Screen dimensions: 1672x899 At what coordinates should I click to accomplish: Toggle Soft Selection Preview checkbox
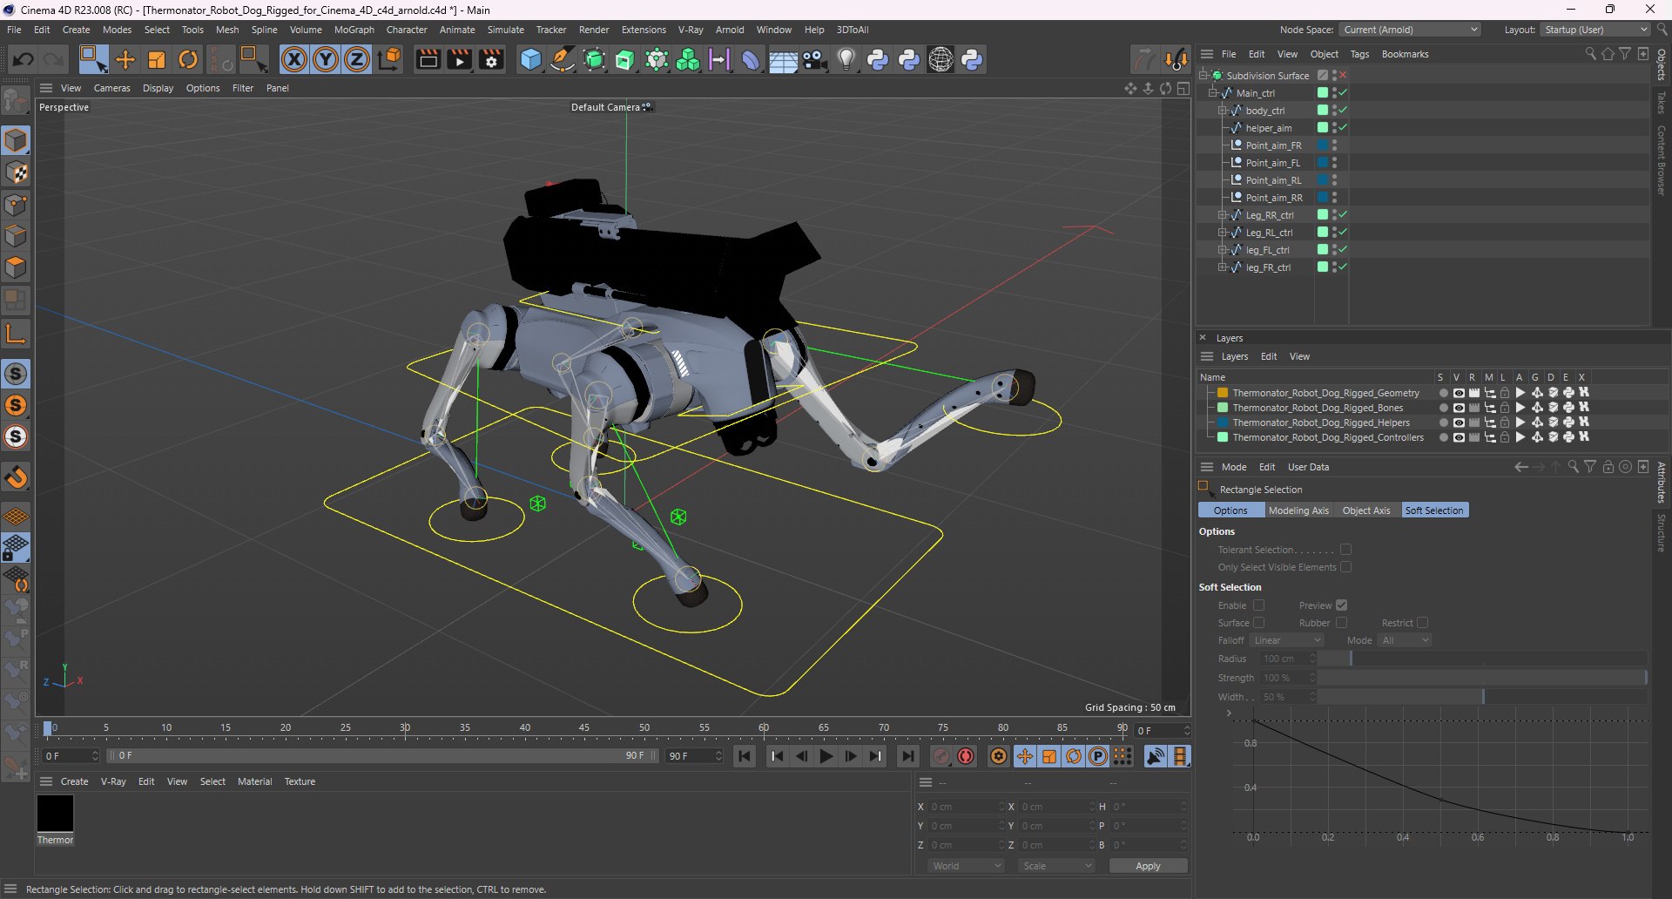tap(1341, 605)
